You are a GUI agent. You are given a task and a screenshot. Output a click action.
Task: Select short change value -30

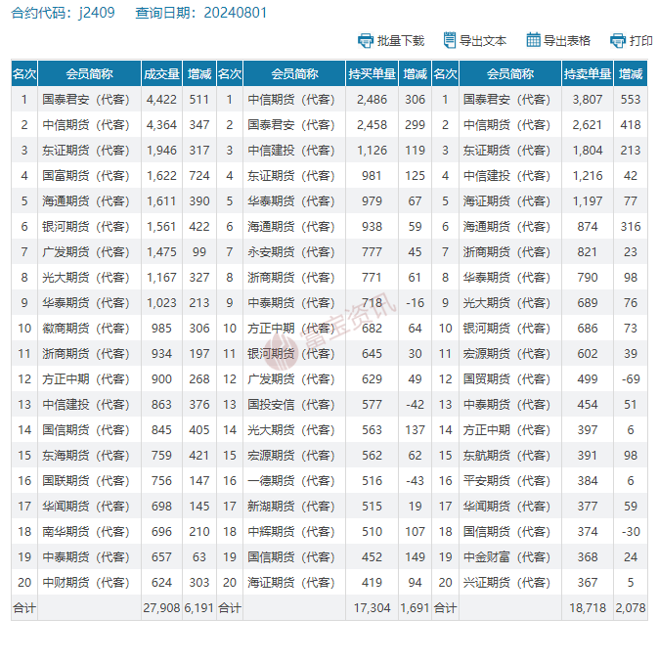(x=631, y=532)
